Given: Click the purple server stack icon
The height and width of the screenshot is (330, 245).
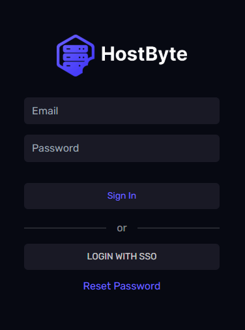Looking at the screenshot, I should click(x=76, y=56).
